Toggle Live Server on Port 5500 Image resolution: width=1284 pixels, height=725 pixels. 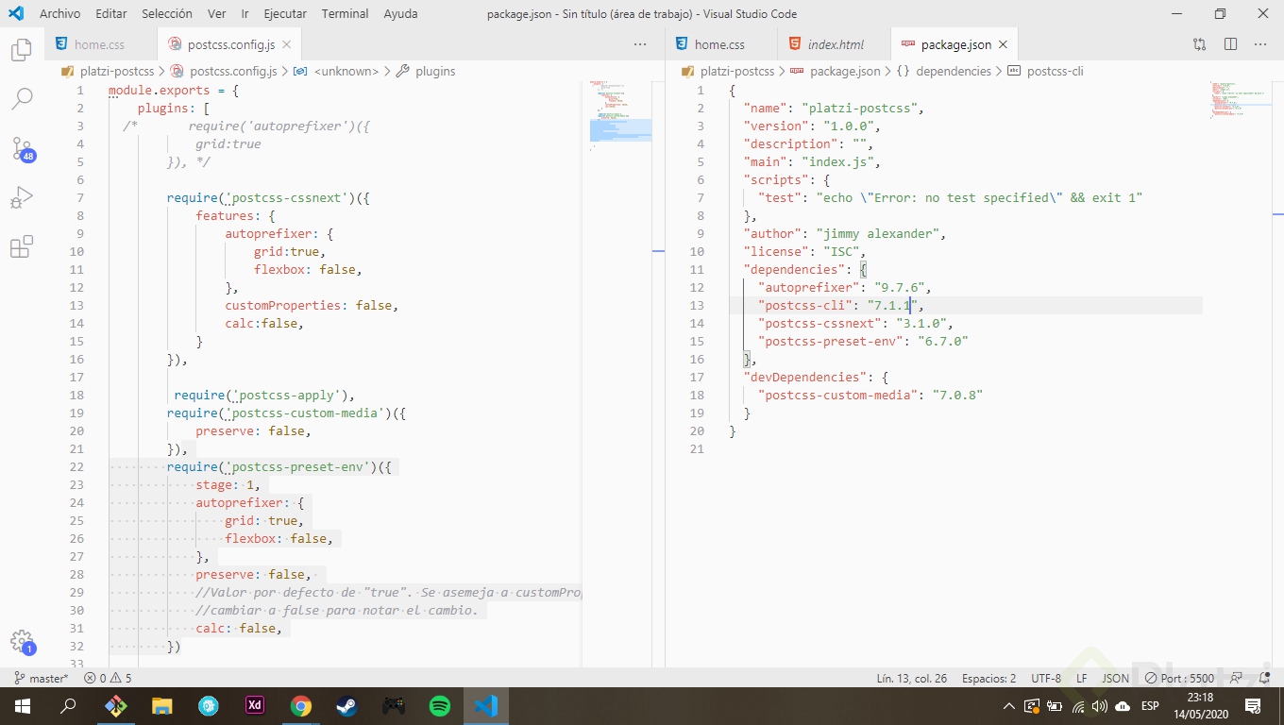click(x=1179, y=678)
